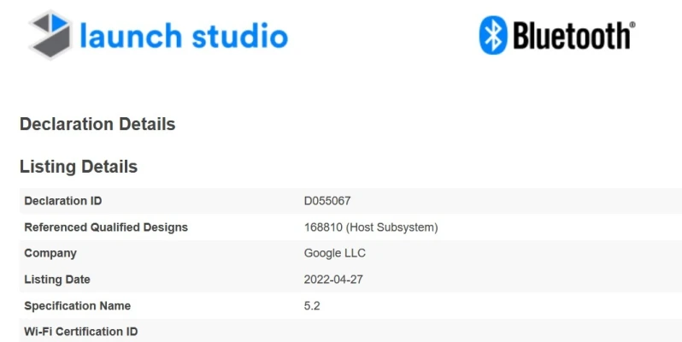Select the 'Google LLC' value
The width and height of the screenshot is (682, 342).
point(334,253)
